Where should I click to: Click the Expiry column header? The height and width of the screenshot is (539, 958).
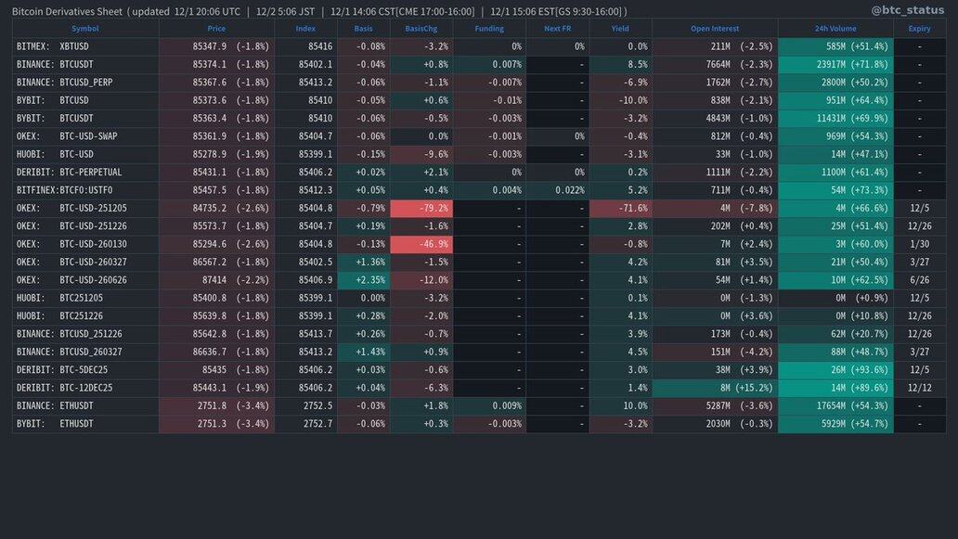[919, 29]
